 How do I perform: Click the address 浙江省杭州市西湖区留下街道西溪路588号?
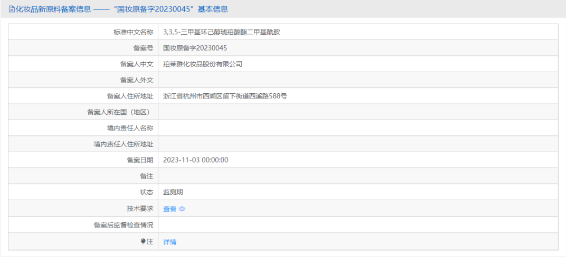click(225, 96)
